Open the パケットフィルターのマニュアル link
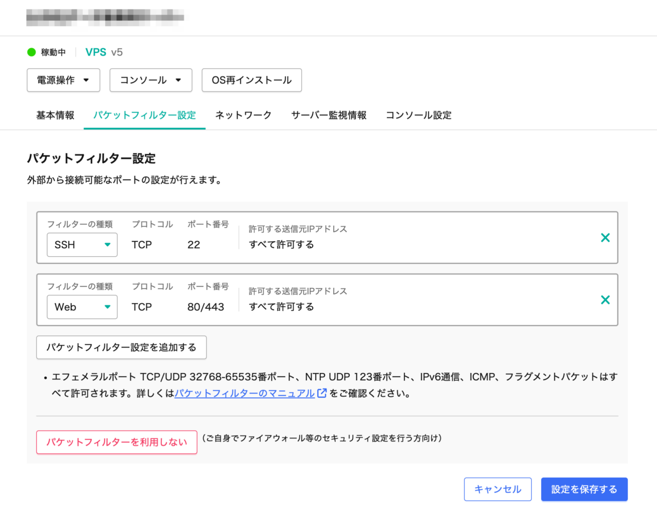657x522 pixels. [x=244, y=393]
